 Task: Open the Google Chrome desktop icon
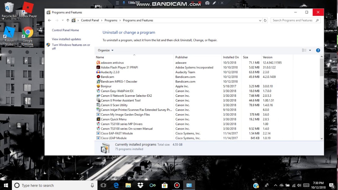click(28, 36)
